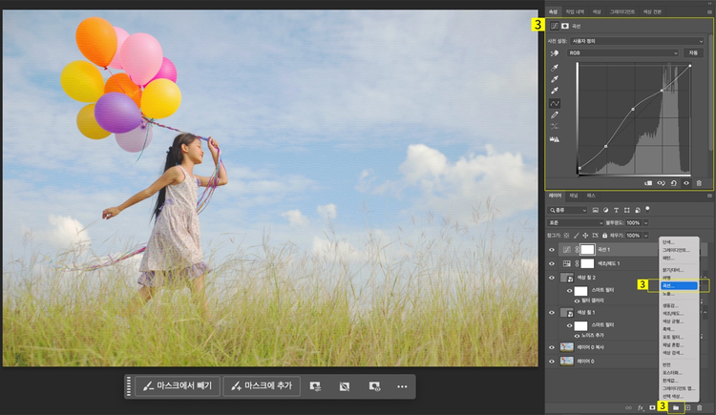Toggle visibility of 레이어 0 복사 layer
This screenshot has width=716, height=415.
click(552, 346)
